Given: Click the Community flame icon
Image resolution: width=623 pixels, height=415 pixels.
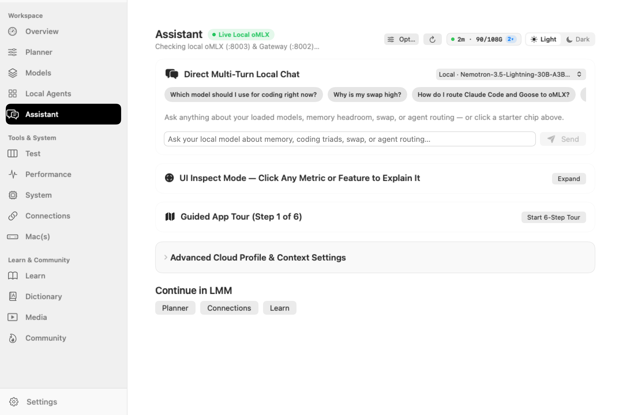Looking at the screenshot, I should pyautogui.click(x=12, y=338).
